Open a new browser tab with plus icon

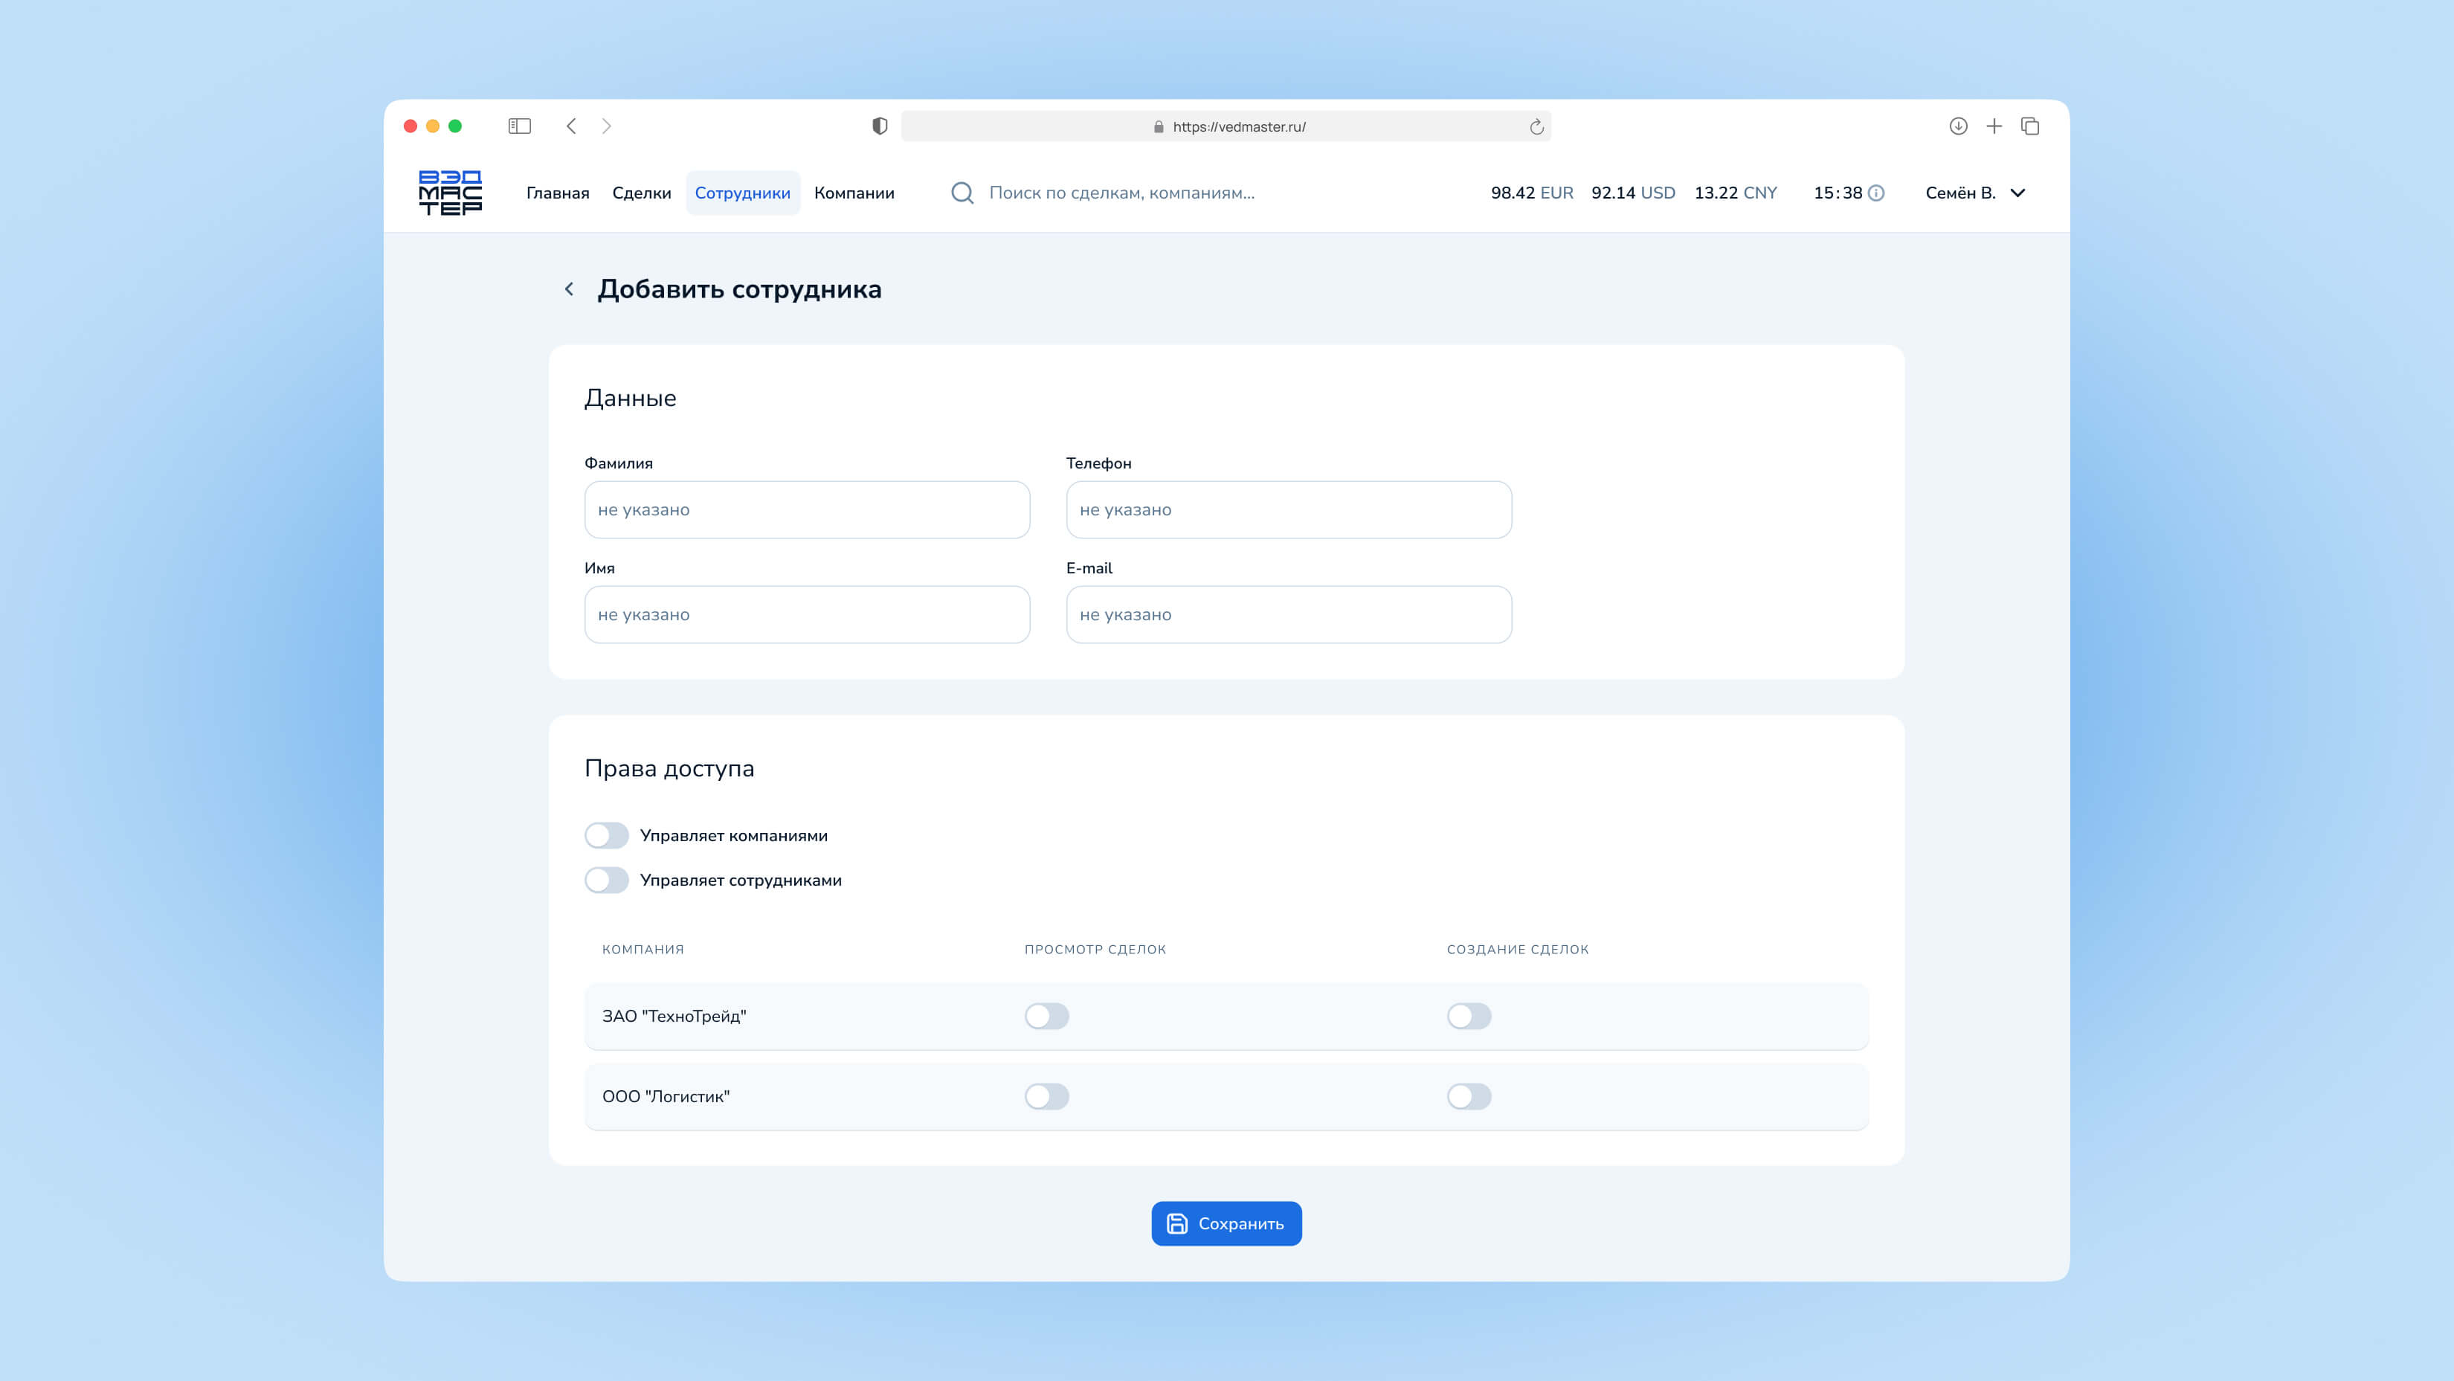pos(1994,126)
